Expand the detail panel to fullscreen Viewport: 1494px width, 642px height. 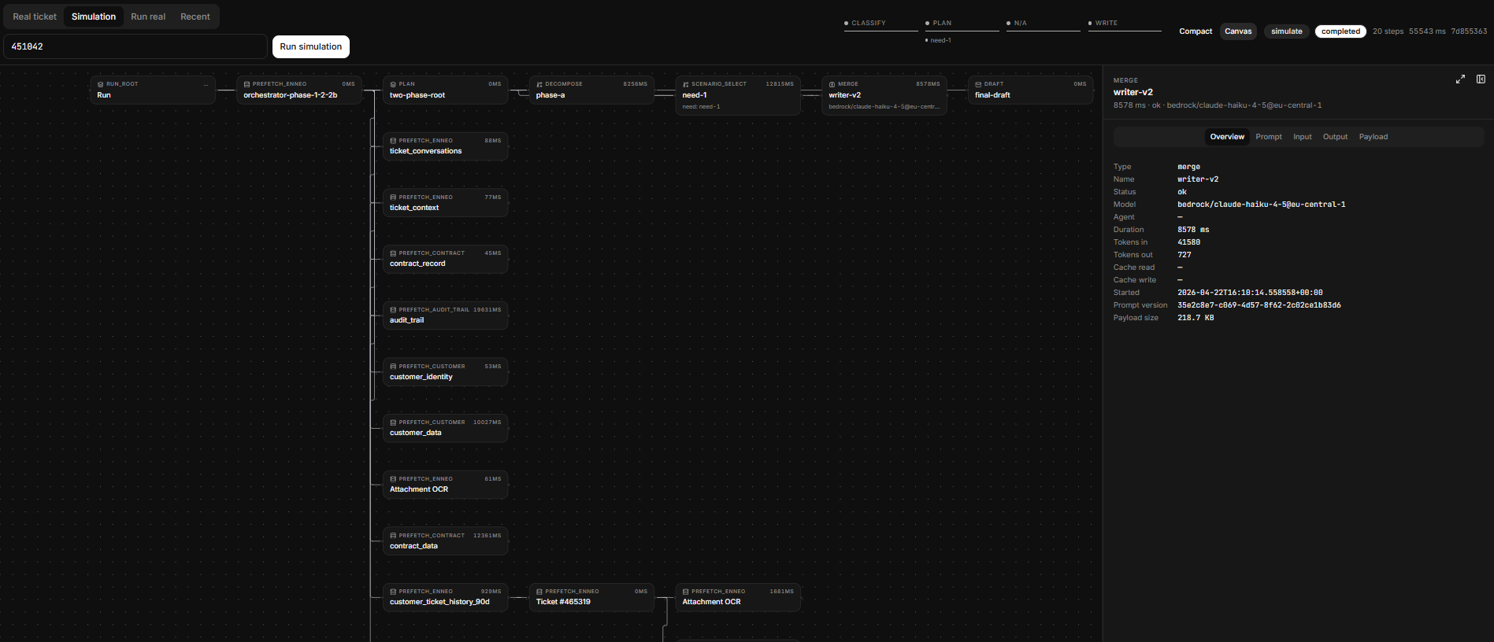(1460, 79)
